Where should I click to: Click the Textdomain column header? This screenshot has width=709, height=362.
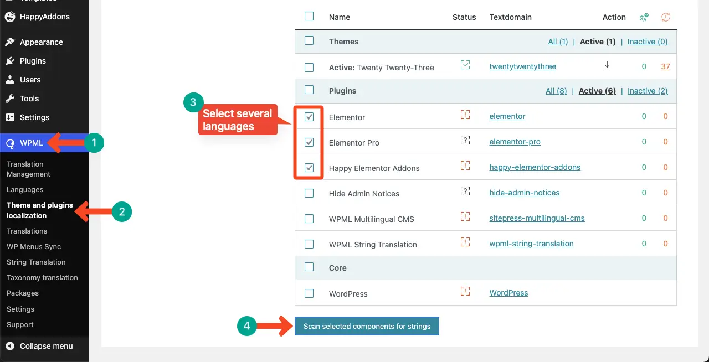[x=511, y=17]
